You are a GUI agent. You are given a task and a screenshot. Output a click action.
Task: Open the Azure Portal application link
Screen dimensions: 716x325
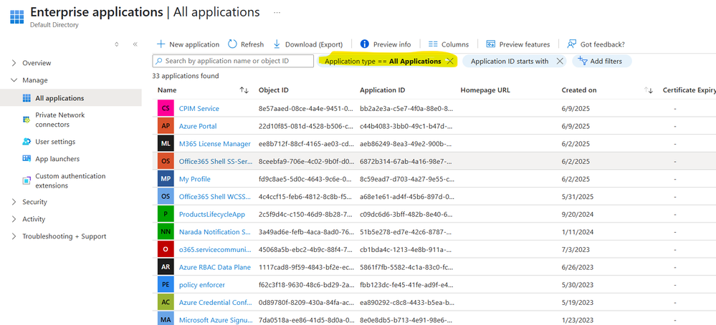coord(198,126)
